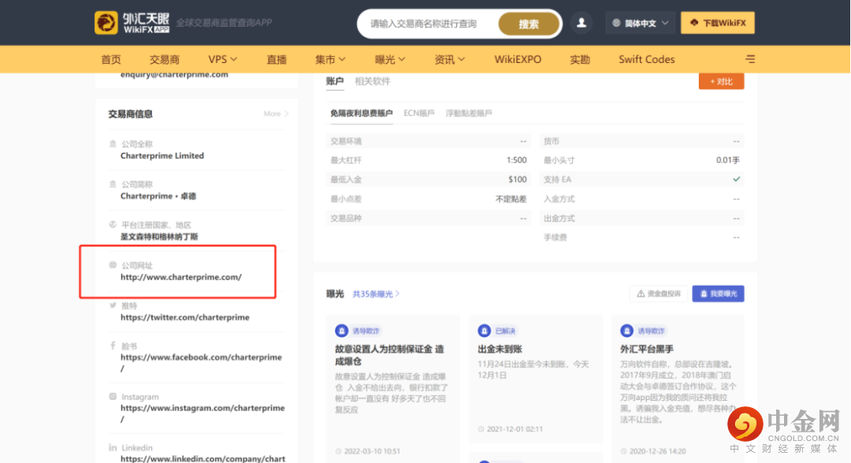Open 直播 navigation item
Screen dimensions: 851x463
pyautogui.click(x=277, y=59)
